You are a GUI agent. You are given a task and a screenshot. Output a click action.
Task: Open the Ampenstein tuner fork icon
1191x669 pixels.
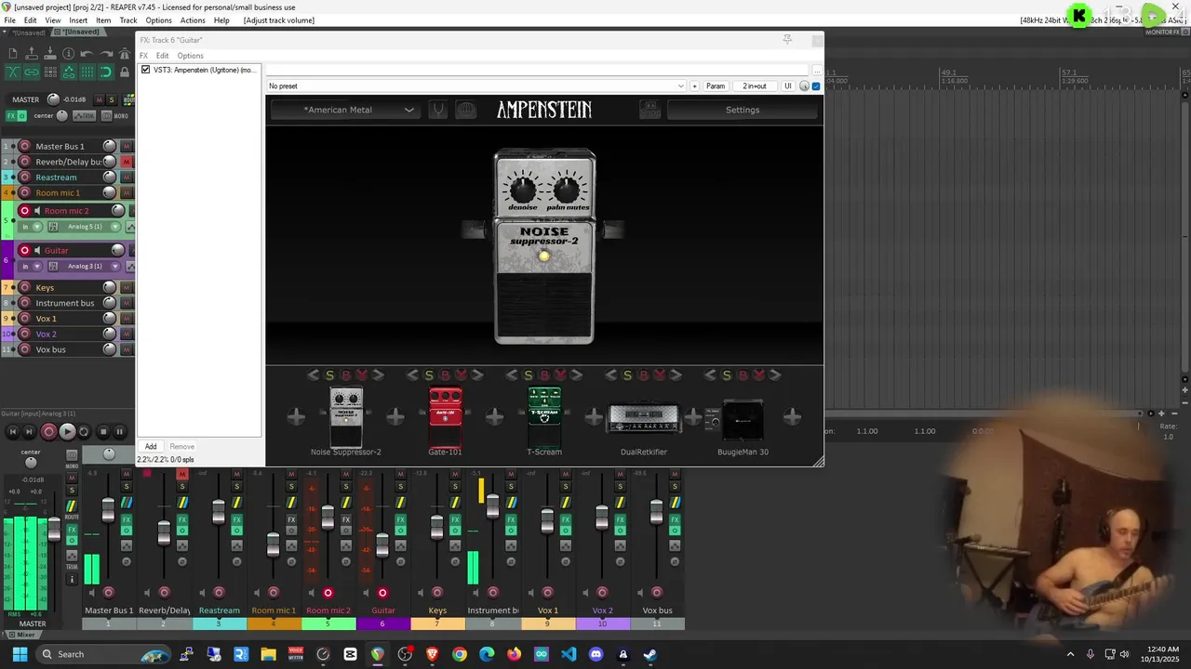[x=438, y=110]
